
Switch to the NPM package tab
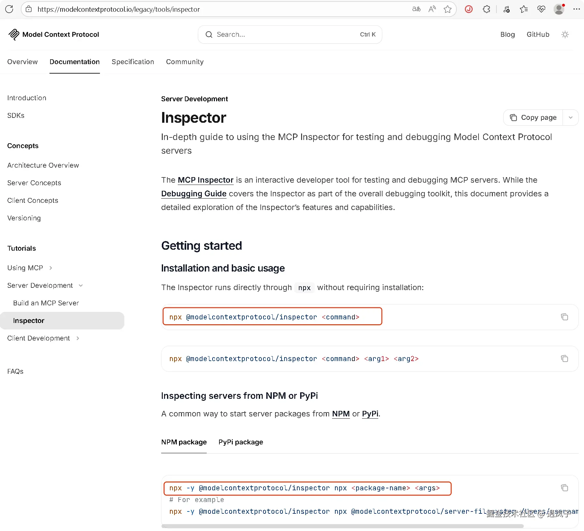tap(184, 442)
